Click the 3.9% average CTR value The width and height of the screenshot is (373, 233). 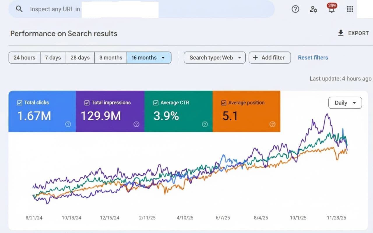[166, 116]
